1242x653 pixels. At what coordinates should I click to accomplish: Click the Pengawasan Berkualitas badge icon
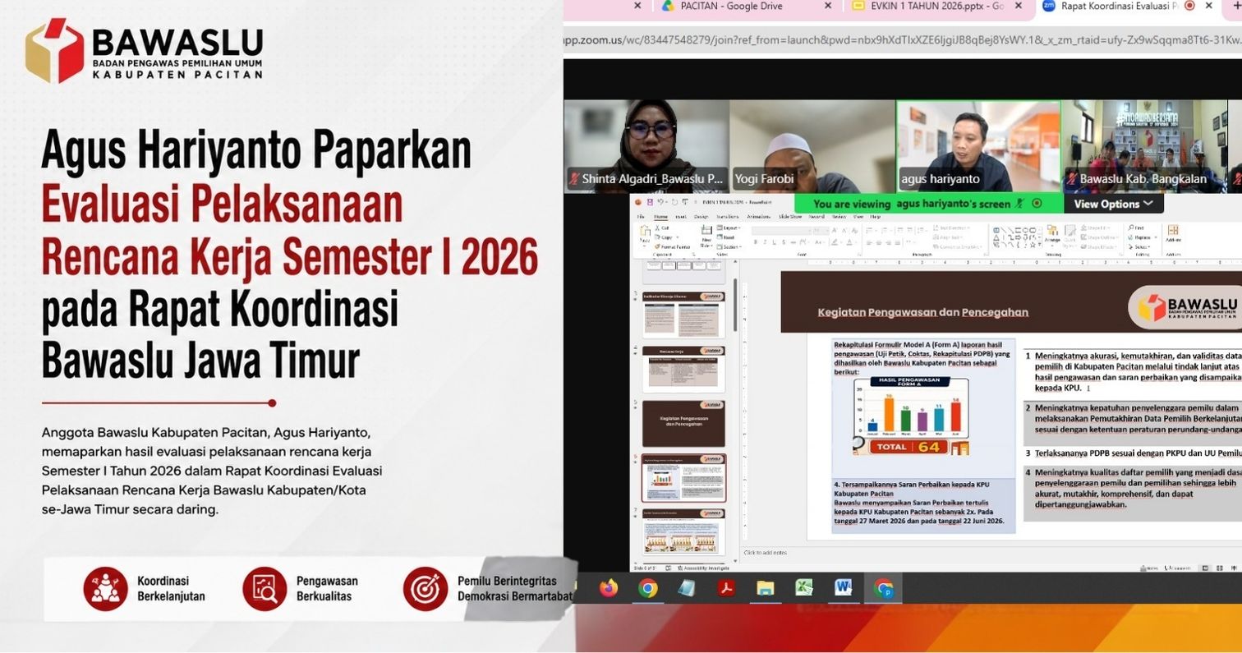[264, 588]
